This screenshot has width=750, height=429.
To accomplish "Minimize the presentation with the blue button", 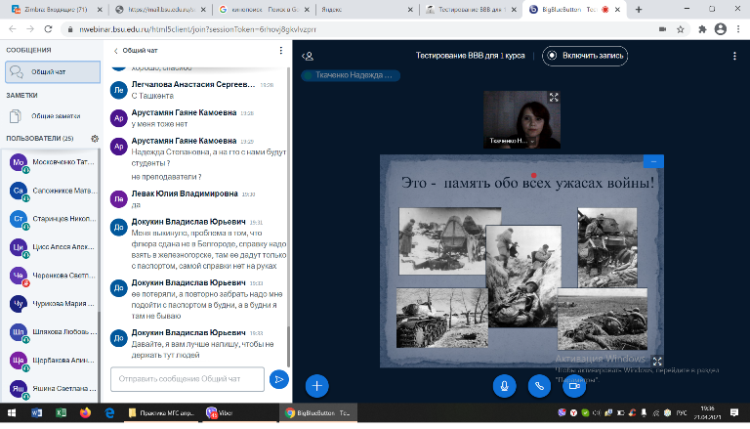I will [653, 161].
